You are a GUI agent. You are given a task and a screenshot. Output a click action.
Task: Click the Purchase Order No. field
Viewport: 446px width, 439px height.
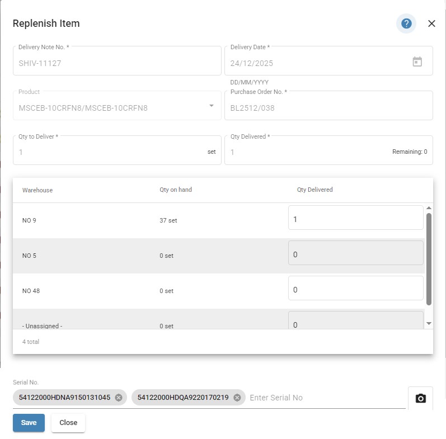[328, 106]
